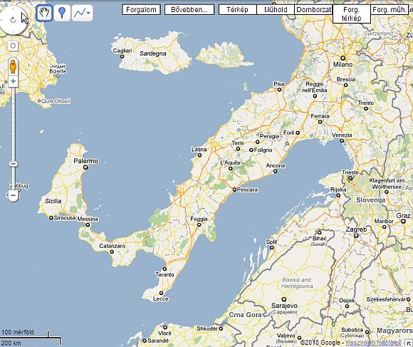Image resolution: width=413 pixels, height=347 pixels.
Task: Select the hand pan tool
Action: (x=44, y=13)
